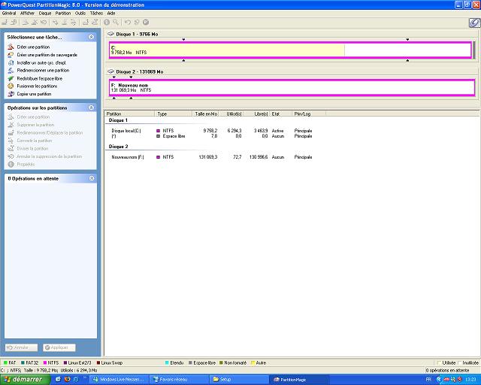
Task: Click the 'Copier une partition' task icon
Action: [11, 94]
